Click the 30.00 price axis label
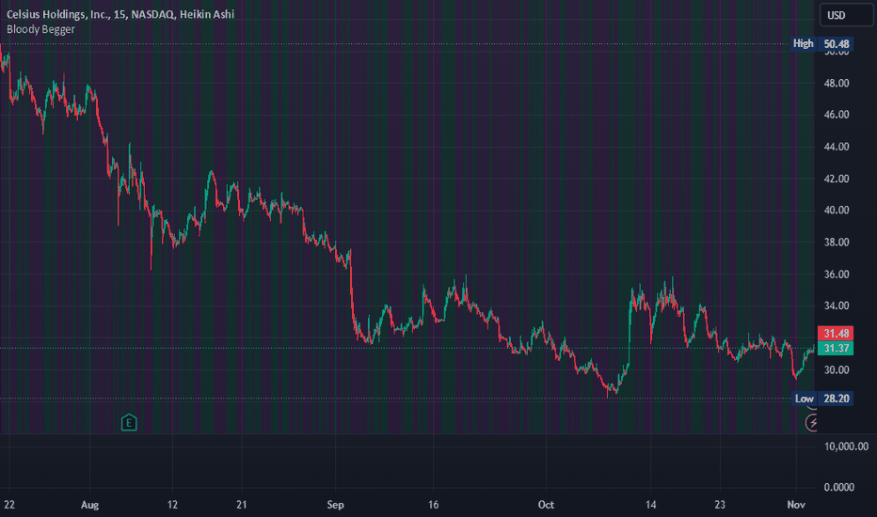Screen dimensions: 877x517 pos(837,370)
